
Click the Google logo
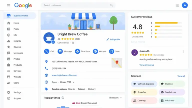tap(23, 5)
